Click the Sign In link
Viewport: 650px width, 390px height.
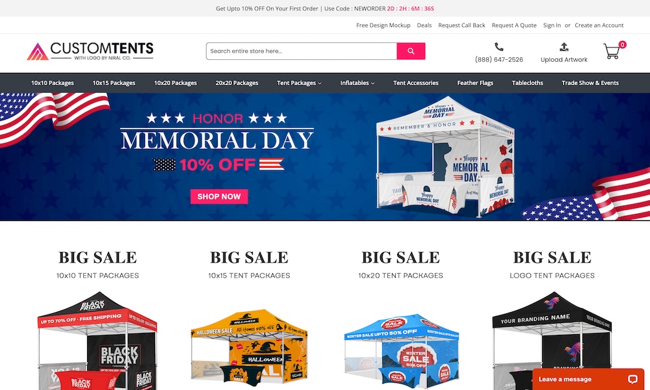coord(552,25)
